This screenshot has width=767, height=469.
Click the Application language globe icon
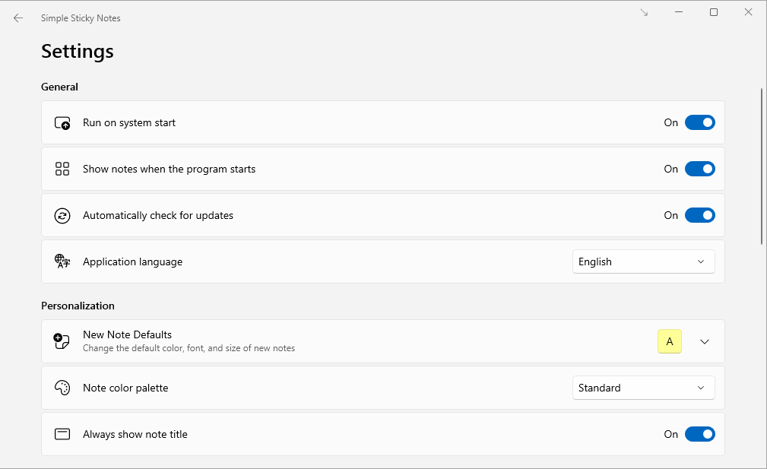click(62, 261)
